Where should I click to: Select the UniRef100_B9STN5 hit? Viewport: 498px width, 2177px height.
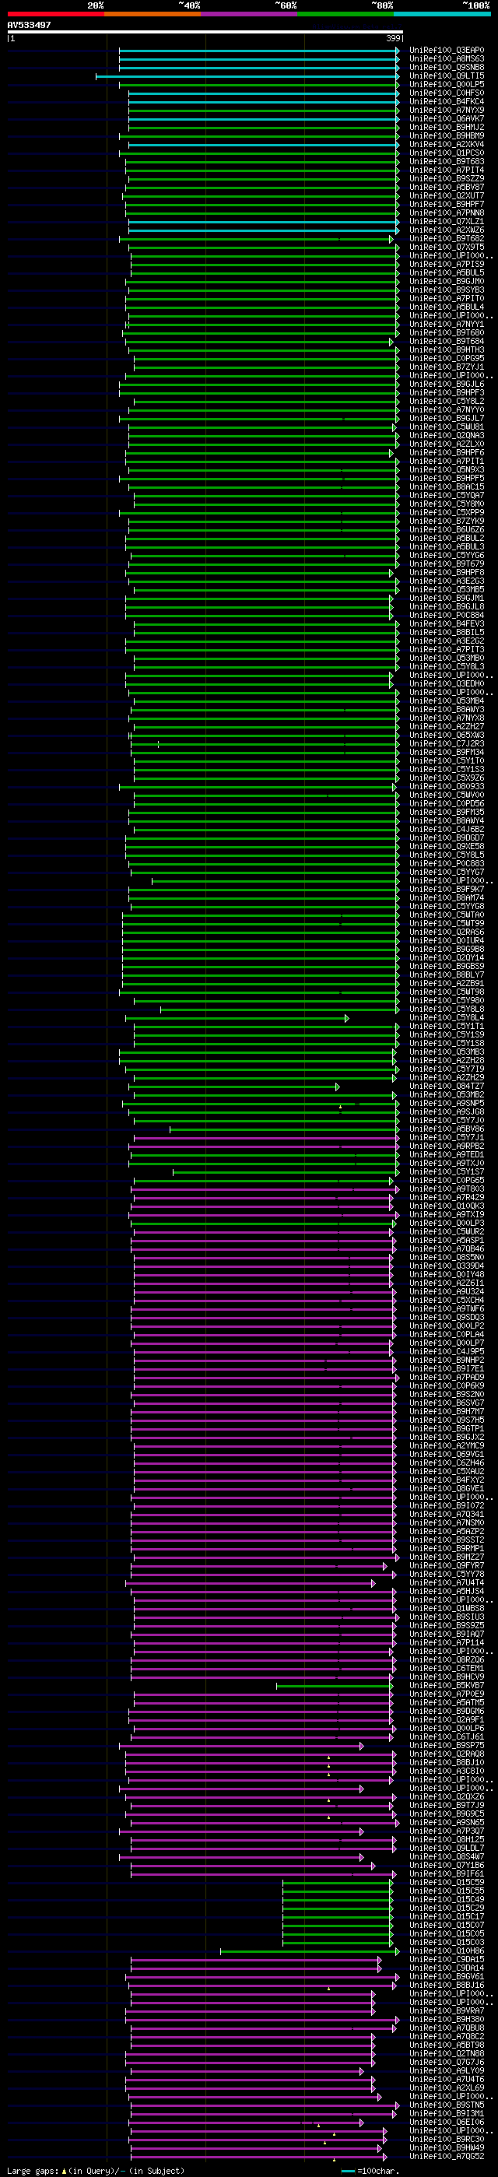447,2105
